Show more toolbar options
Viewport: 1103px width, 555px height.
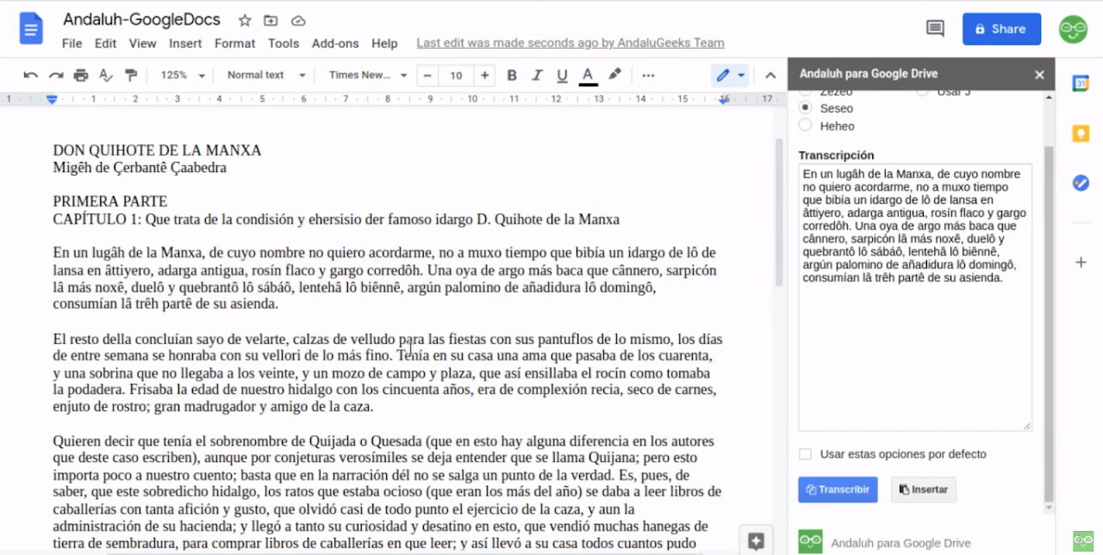649,75
